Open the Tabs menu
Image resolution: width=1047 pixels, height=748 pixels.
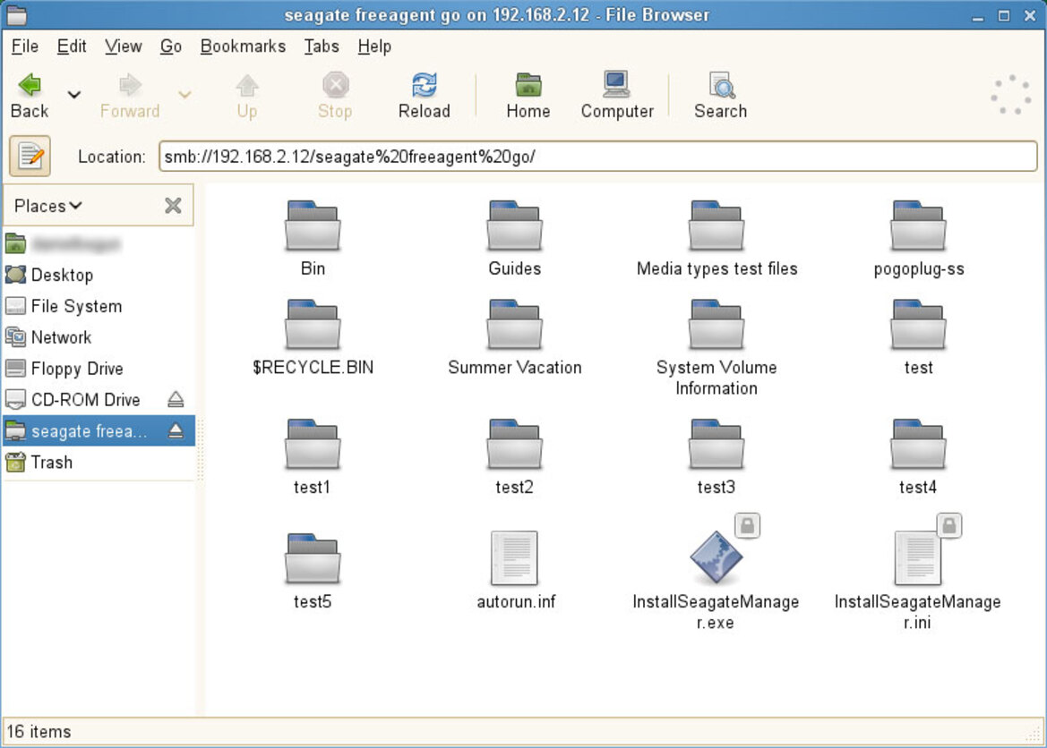[322, 46]
